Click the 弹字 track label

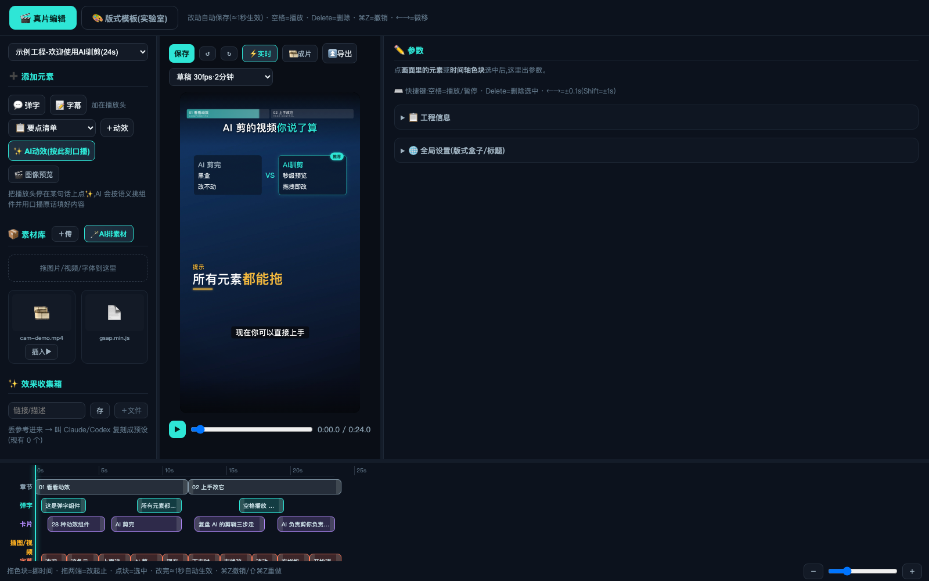point(26,505)
